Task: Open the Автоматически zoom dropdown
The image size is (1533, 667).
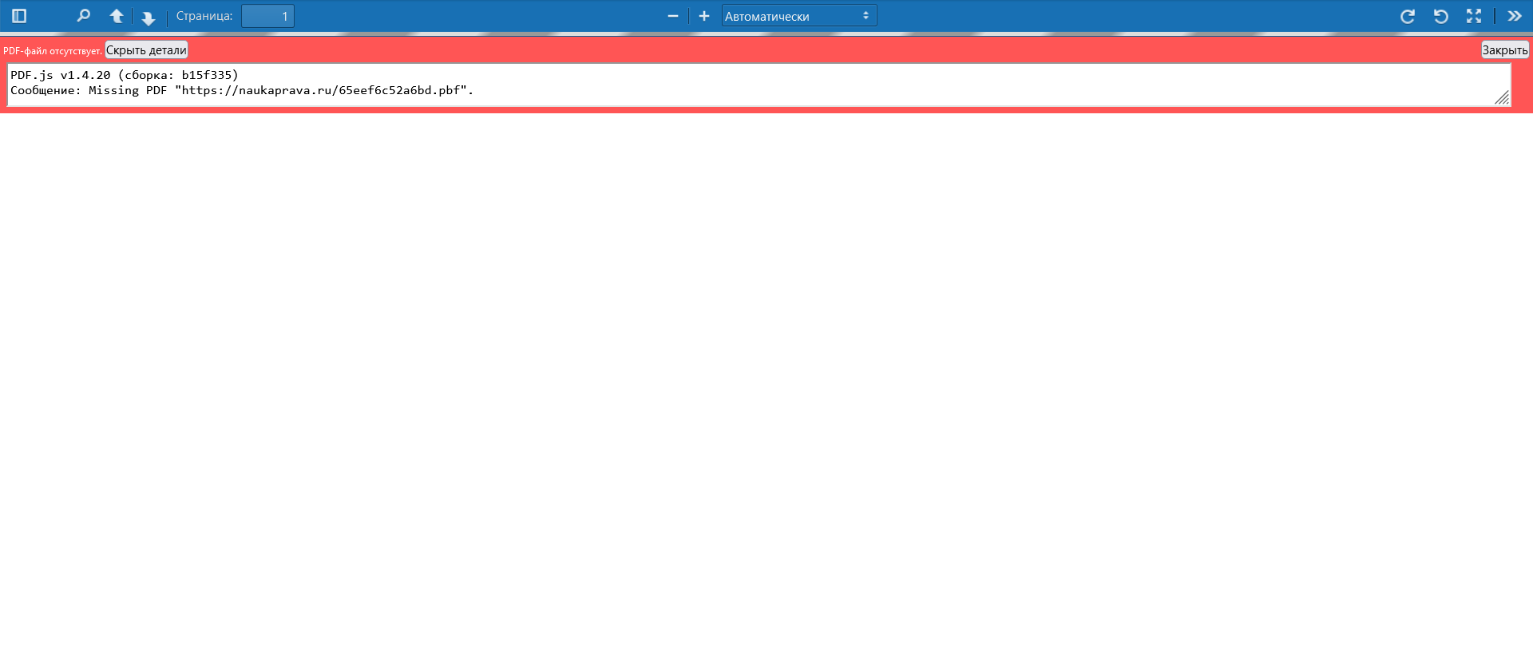Action: tap(799, 16)
